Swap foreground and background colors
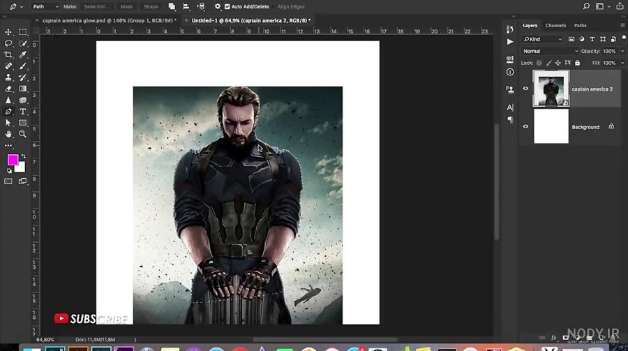This screenshot has width=628, height=351. (23, 156)
